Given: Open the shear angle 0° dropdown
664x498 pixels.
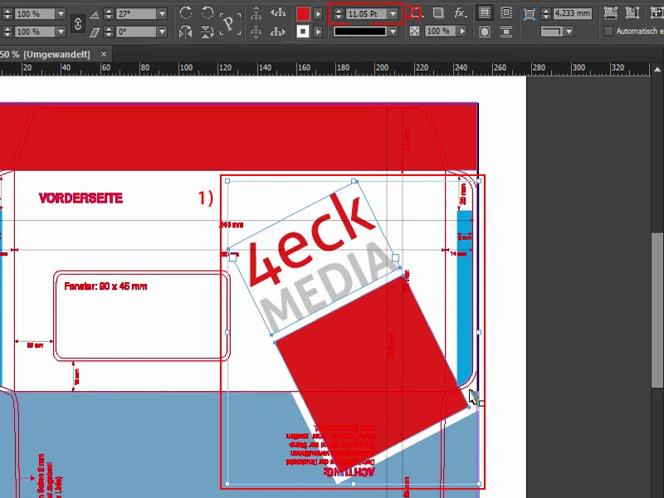Looking at the screenshot, I should point(162,32).
